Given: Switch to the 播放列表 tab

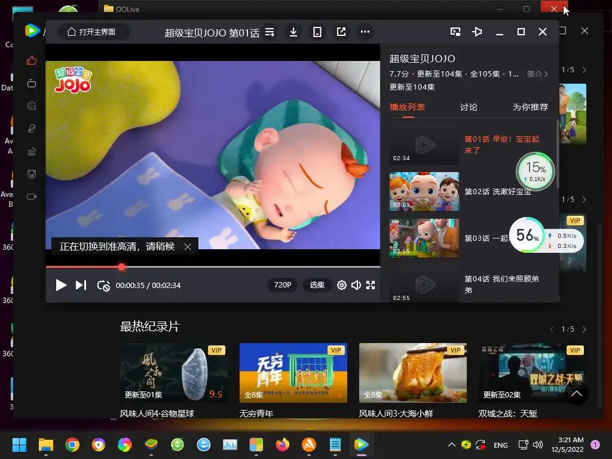Looking at the screenshot, I should [407, 107].
